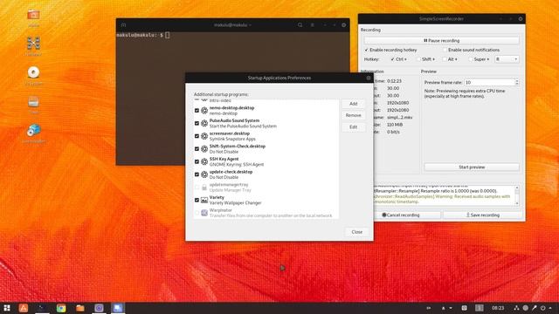Screen dimensions: 559x314
Task: Click the purple circle taskbar icon
Action: pos(99,308)
